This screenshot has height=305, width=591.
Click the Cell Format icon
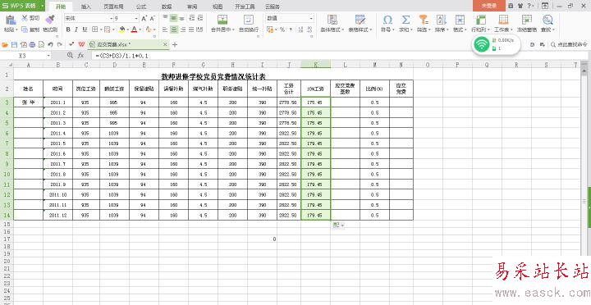(460, 20)
